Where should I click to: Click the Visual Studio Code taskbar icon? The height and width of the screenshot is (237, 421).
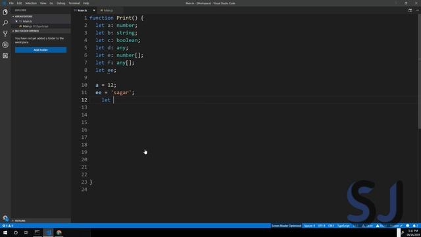[48, 232]
